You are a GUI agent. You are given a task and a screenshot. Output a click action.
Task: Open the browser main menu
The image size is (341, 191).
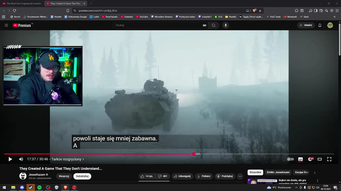[337, 11]
